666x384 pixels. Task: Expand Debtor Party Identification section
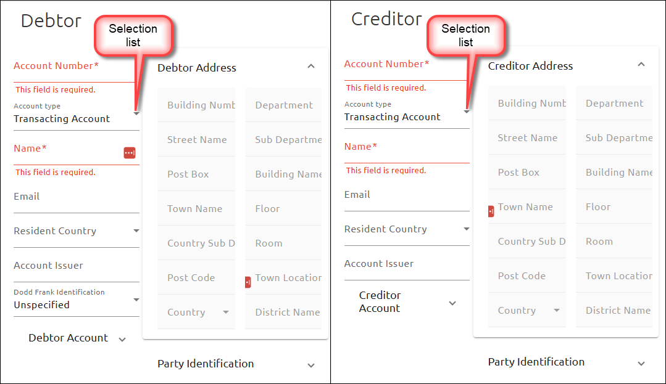click(311, 365)
